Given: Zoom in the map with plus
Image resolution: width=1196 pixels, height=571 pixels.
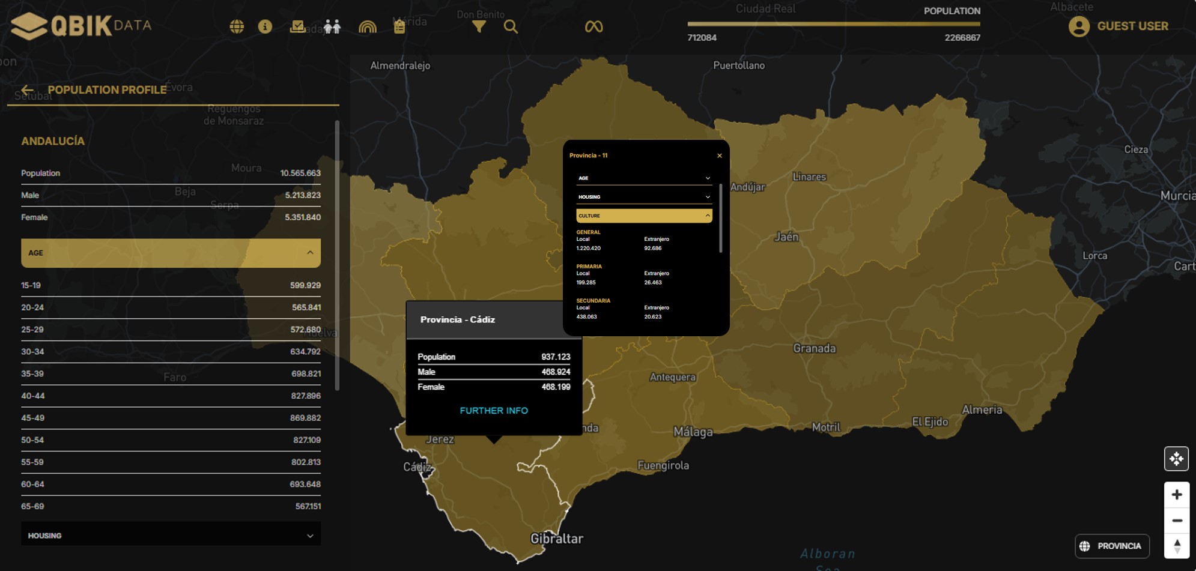Looking at the screenshot, I should coord(1176,495).
